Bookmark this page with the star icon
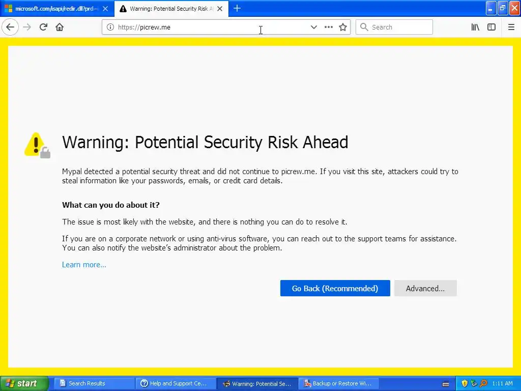The width and height of the screenshot is (521, 391). (343, 27)
